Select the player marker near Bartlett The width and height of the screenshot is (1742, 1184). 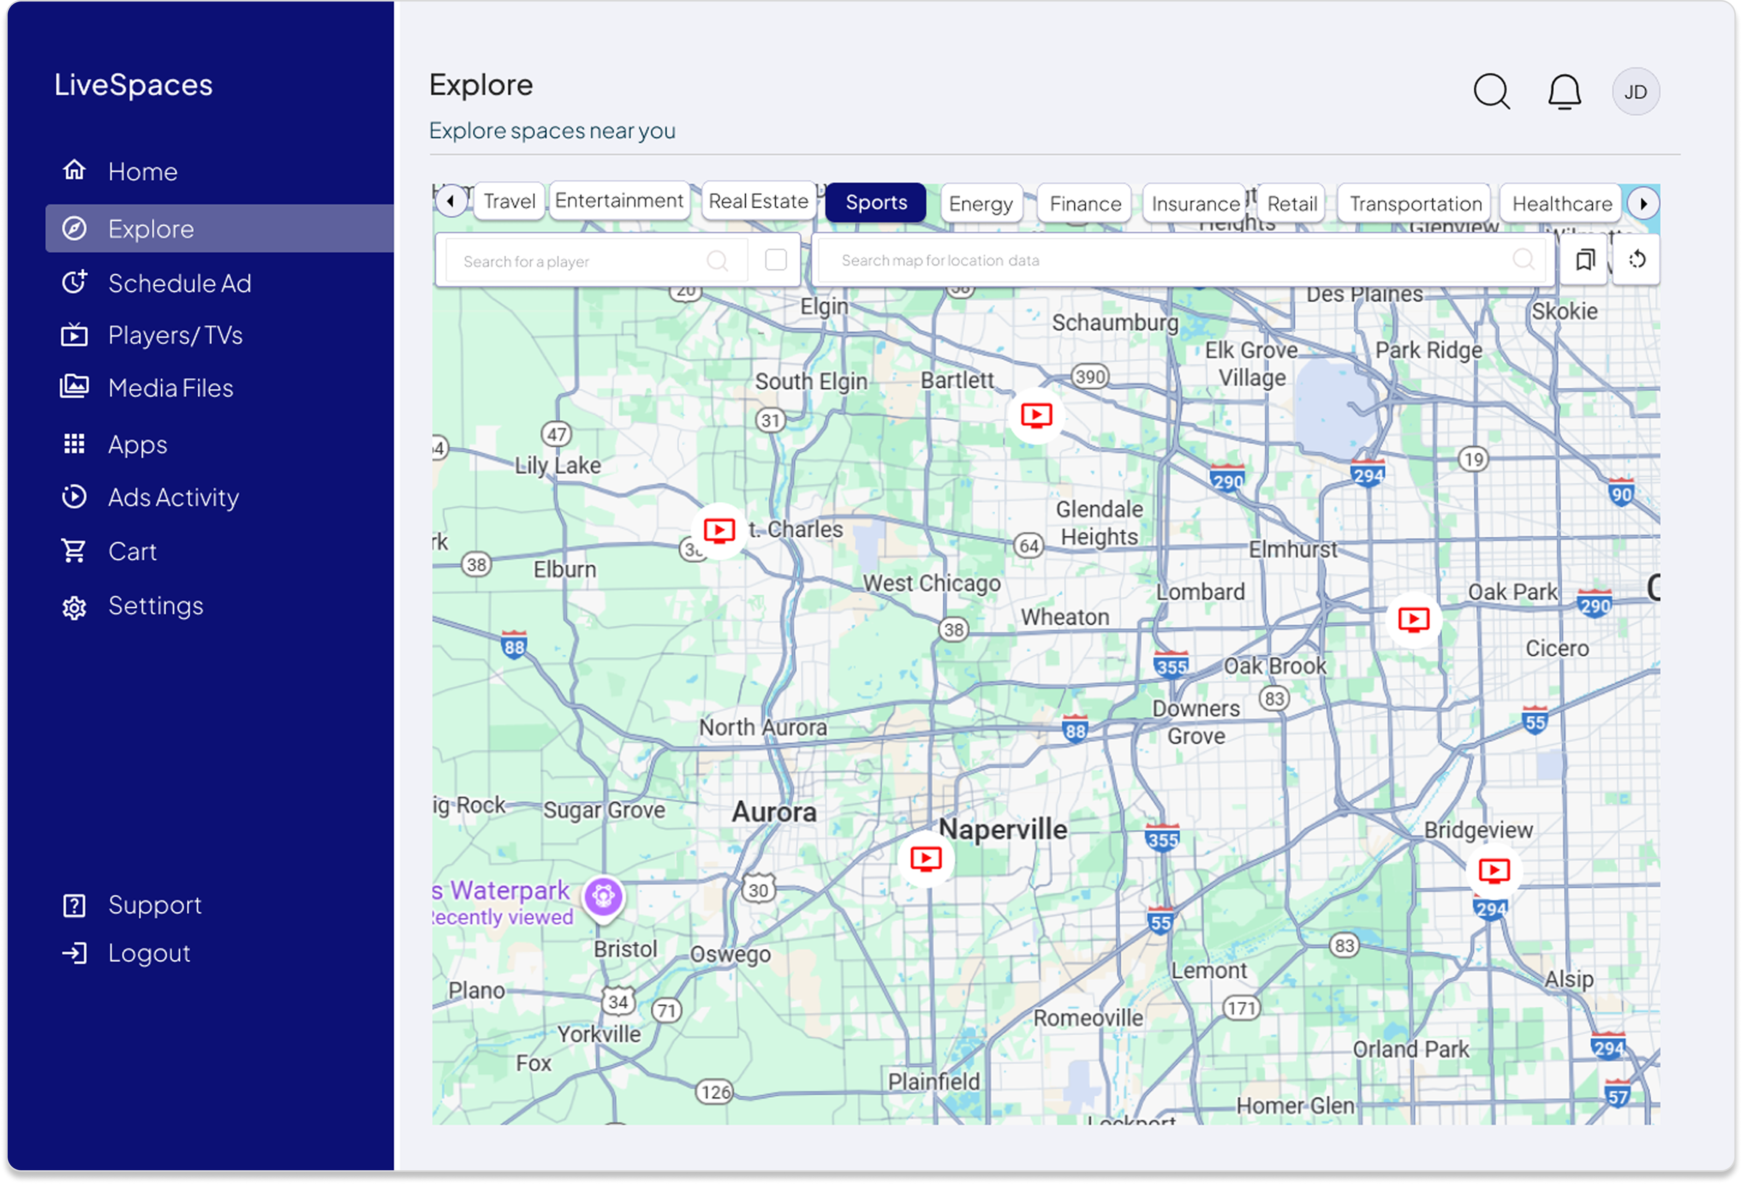click(x=1037, y=415)
